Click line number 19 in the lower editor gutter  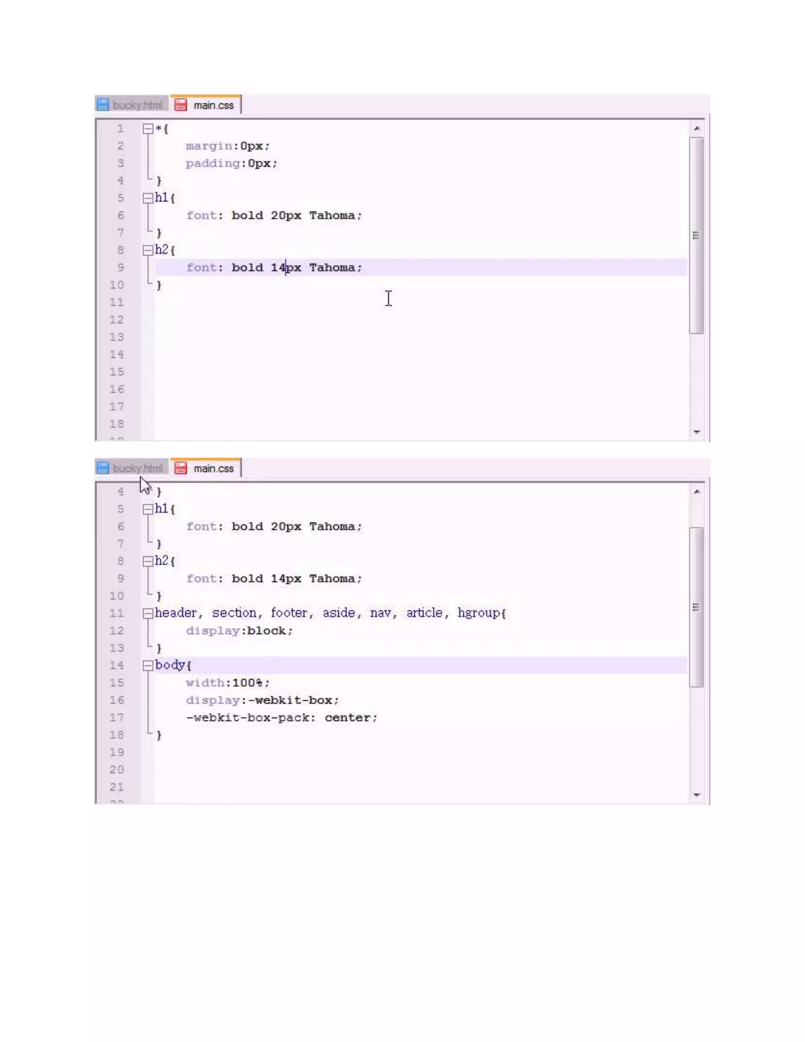click(117, 752)
